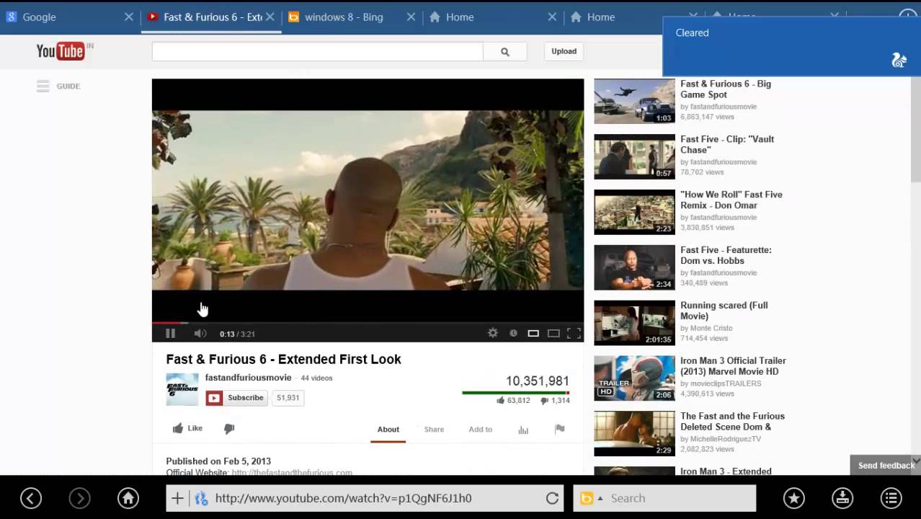Image resolution: width=921 pixels, height=519 pixels.
Task: Focus the YouTube search box
Action: coord(317,51)
